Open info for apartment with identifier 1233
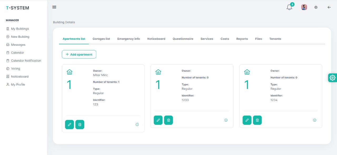Viewport: 337px width, 155px height. [226, 120]
